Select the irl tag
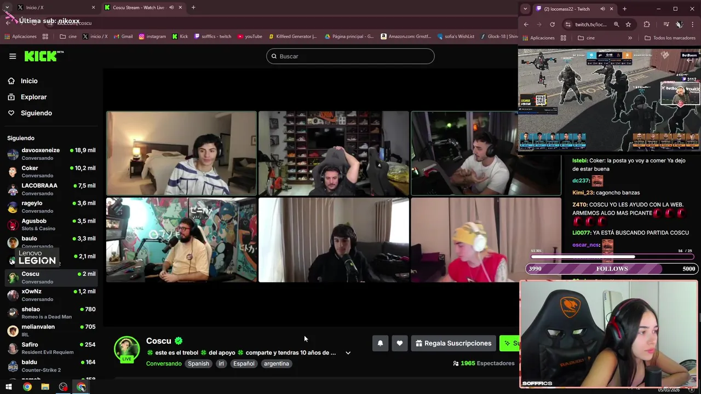The width and height of the screenshot is (701, 394). tap(221, 363)
